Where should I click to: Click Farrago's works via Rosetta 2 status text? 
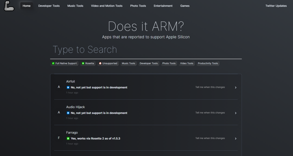point(96,139)
